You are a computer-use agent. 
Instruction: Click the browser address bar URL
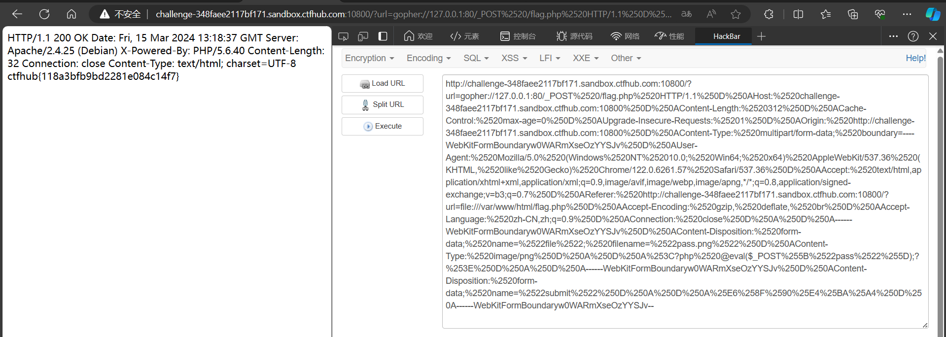[x=414, y=14]
